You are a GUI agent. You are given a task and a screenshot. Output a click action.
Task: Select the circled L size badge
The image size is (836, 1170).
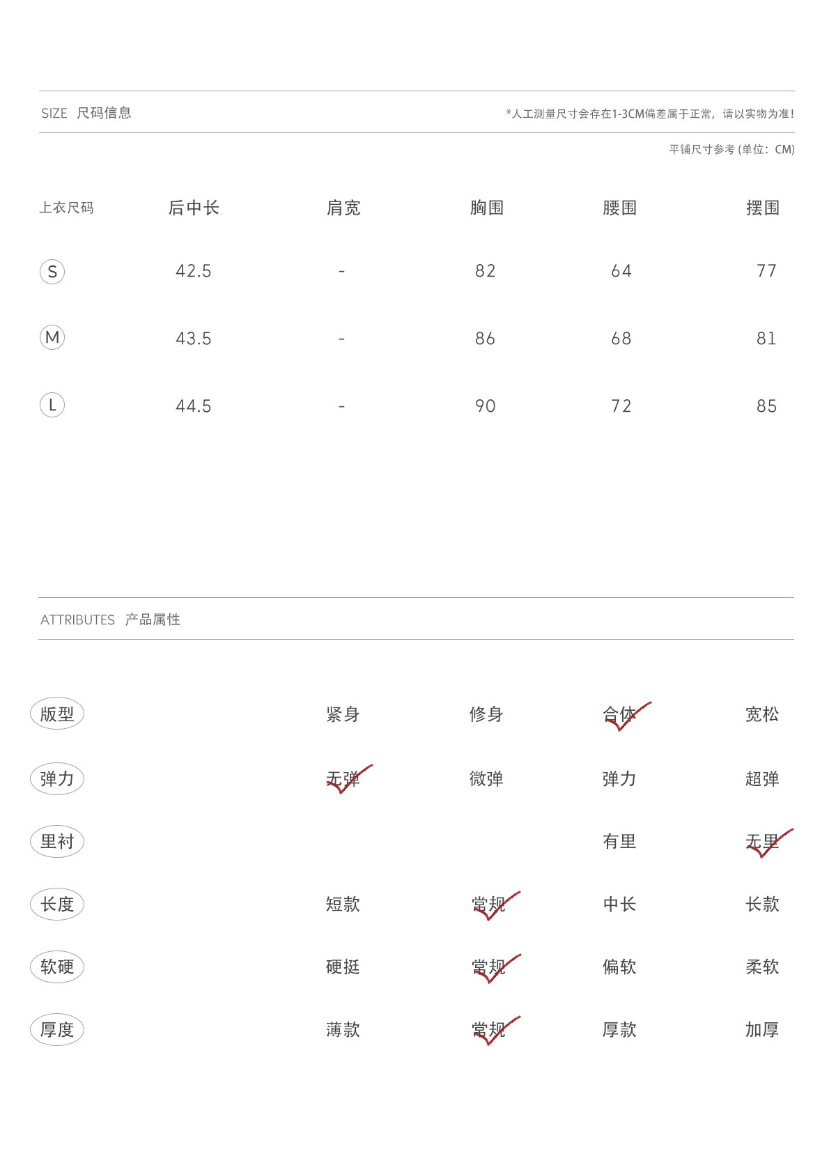click(x=52, y=405)
